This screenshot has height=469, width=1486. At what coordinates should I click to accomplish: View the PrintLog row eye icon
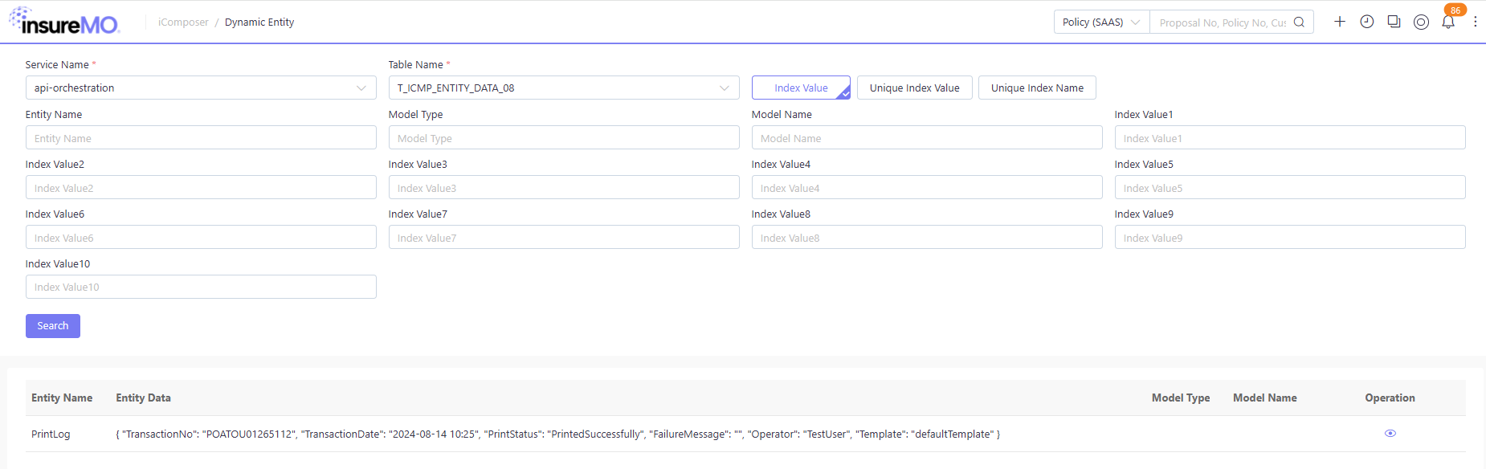1390,434
